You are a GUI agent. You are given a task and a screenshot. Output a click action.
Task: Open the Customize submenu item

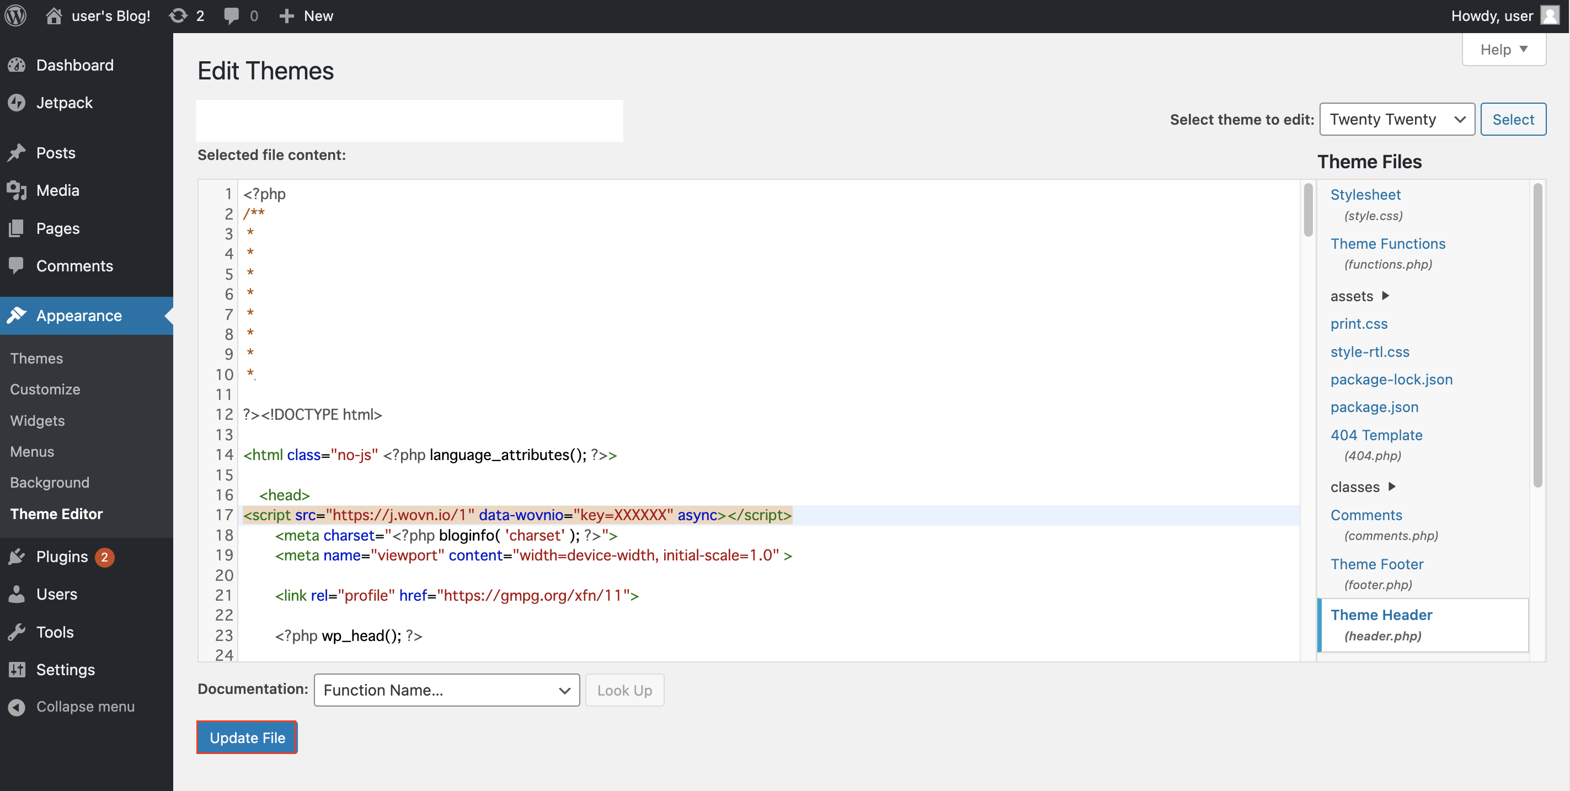[x=45, y=389]
